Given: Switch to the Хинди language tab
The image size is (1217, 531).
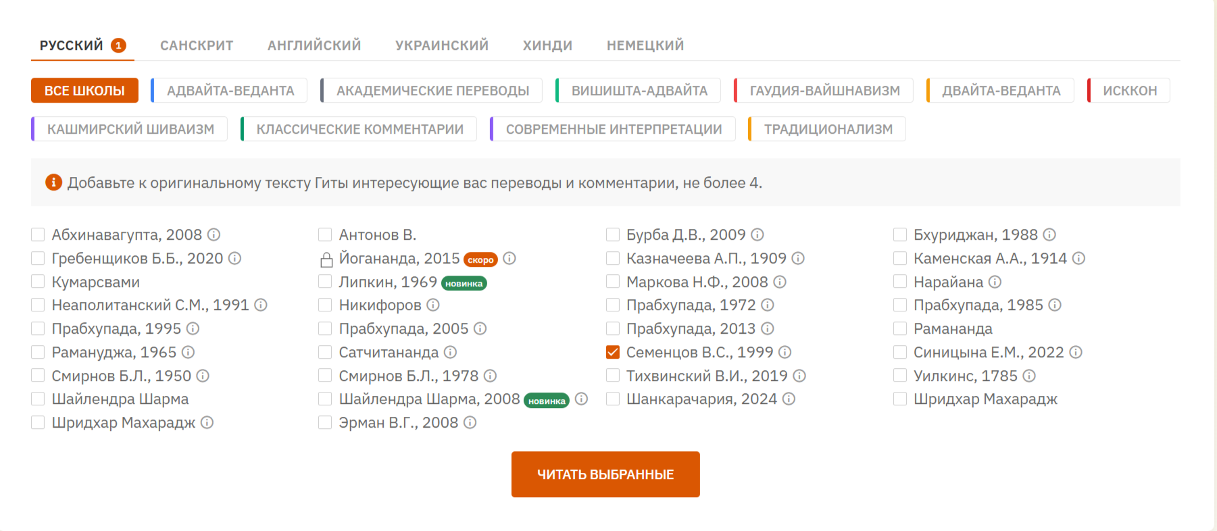Looking at the screenshot, I should (547, 45).
